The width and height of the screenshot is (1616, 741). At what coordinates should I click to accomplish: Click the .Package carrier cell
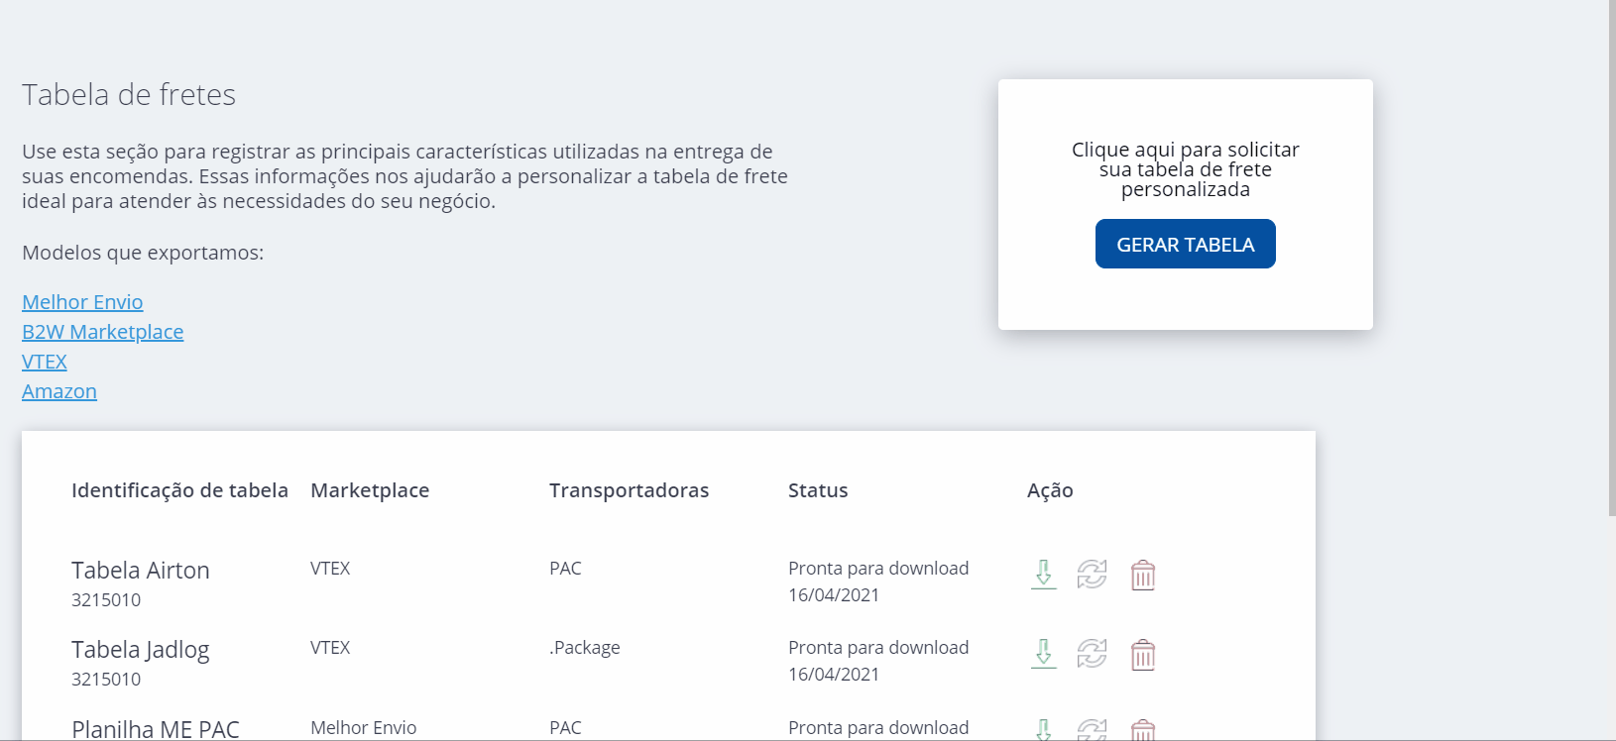click(x=585, y=648)
